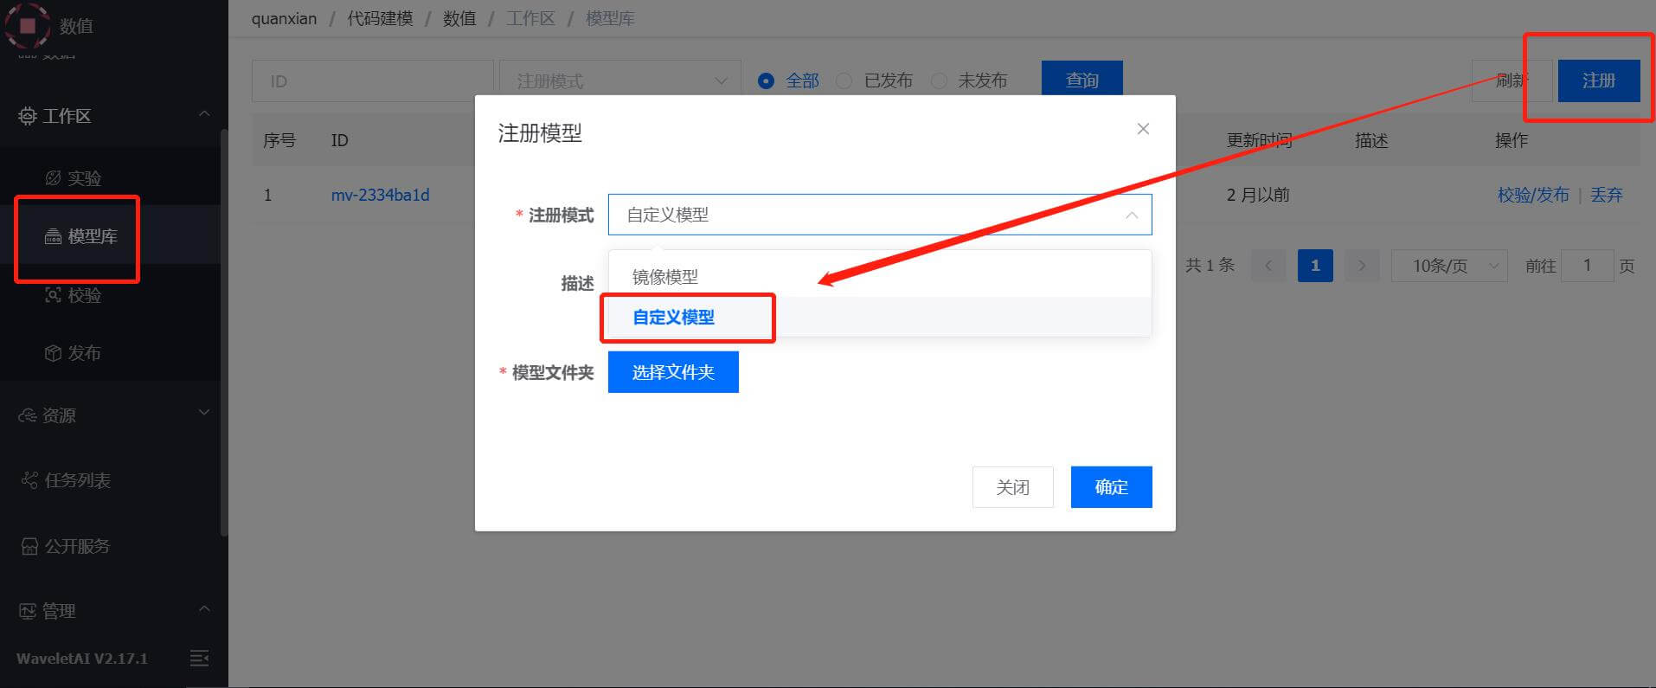This screenshot has width=1656, height=688.
Task: Click the 任务列表 task list icon
Action: click(29, 480)
